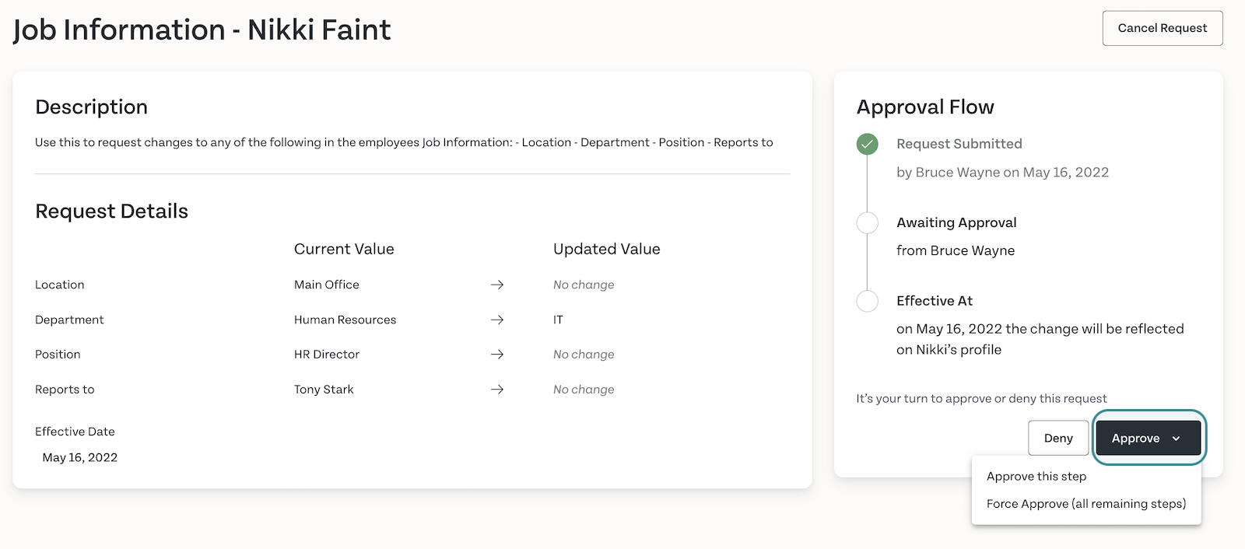Click the Awaiting Approval step circle
The image size is (1245, 549).
[x=867, y=222]
